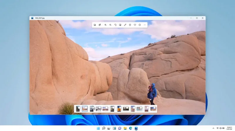Open the orange flowers thumbnail in the filmstrip

tap(119, 109)
